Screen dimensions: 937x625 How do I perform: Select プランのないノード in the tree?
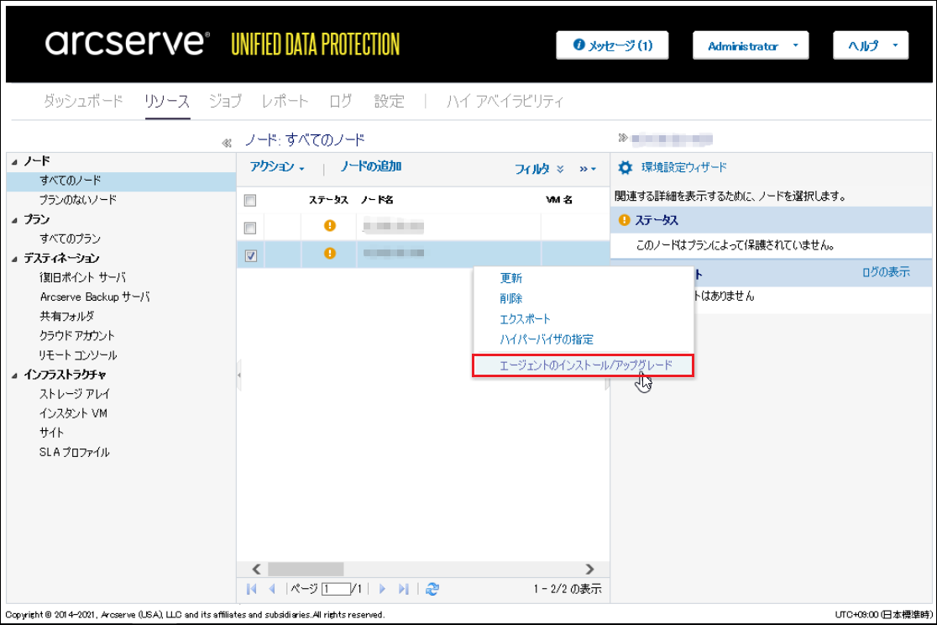[x=78, y=200]
